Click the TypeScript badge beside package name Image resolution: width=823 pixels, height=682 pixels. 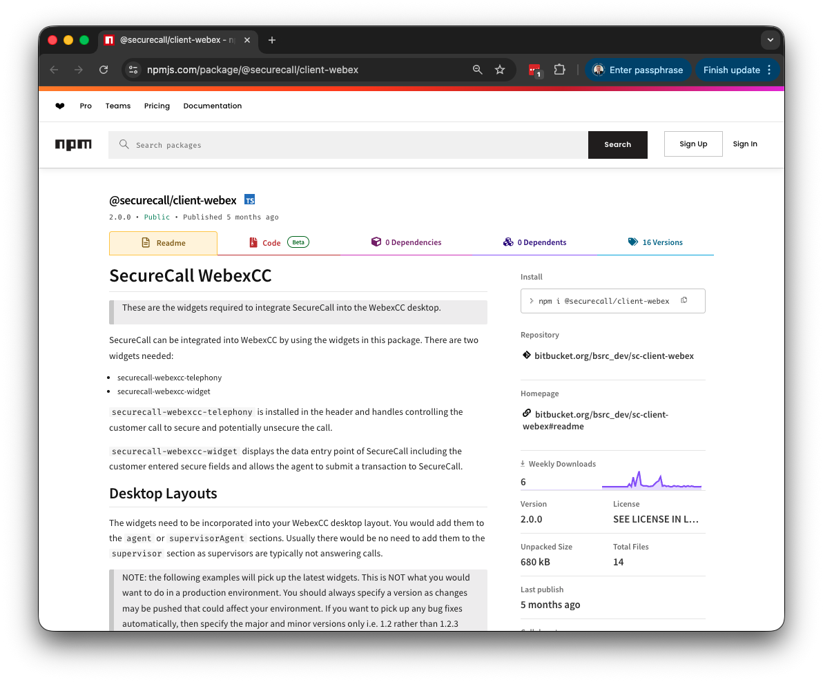pyautogui.click(x=250, y=200)
